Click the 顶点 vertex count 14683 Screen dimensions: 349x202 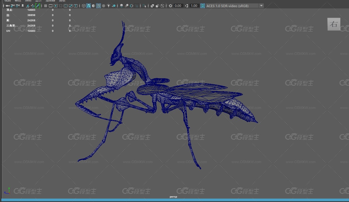(31, 10)
